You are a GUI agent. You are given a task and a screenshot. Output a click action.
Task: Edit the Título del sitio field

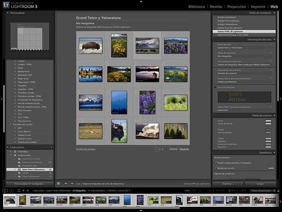tap(244, 48)
